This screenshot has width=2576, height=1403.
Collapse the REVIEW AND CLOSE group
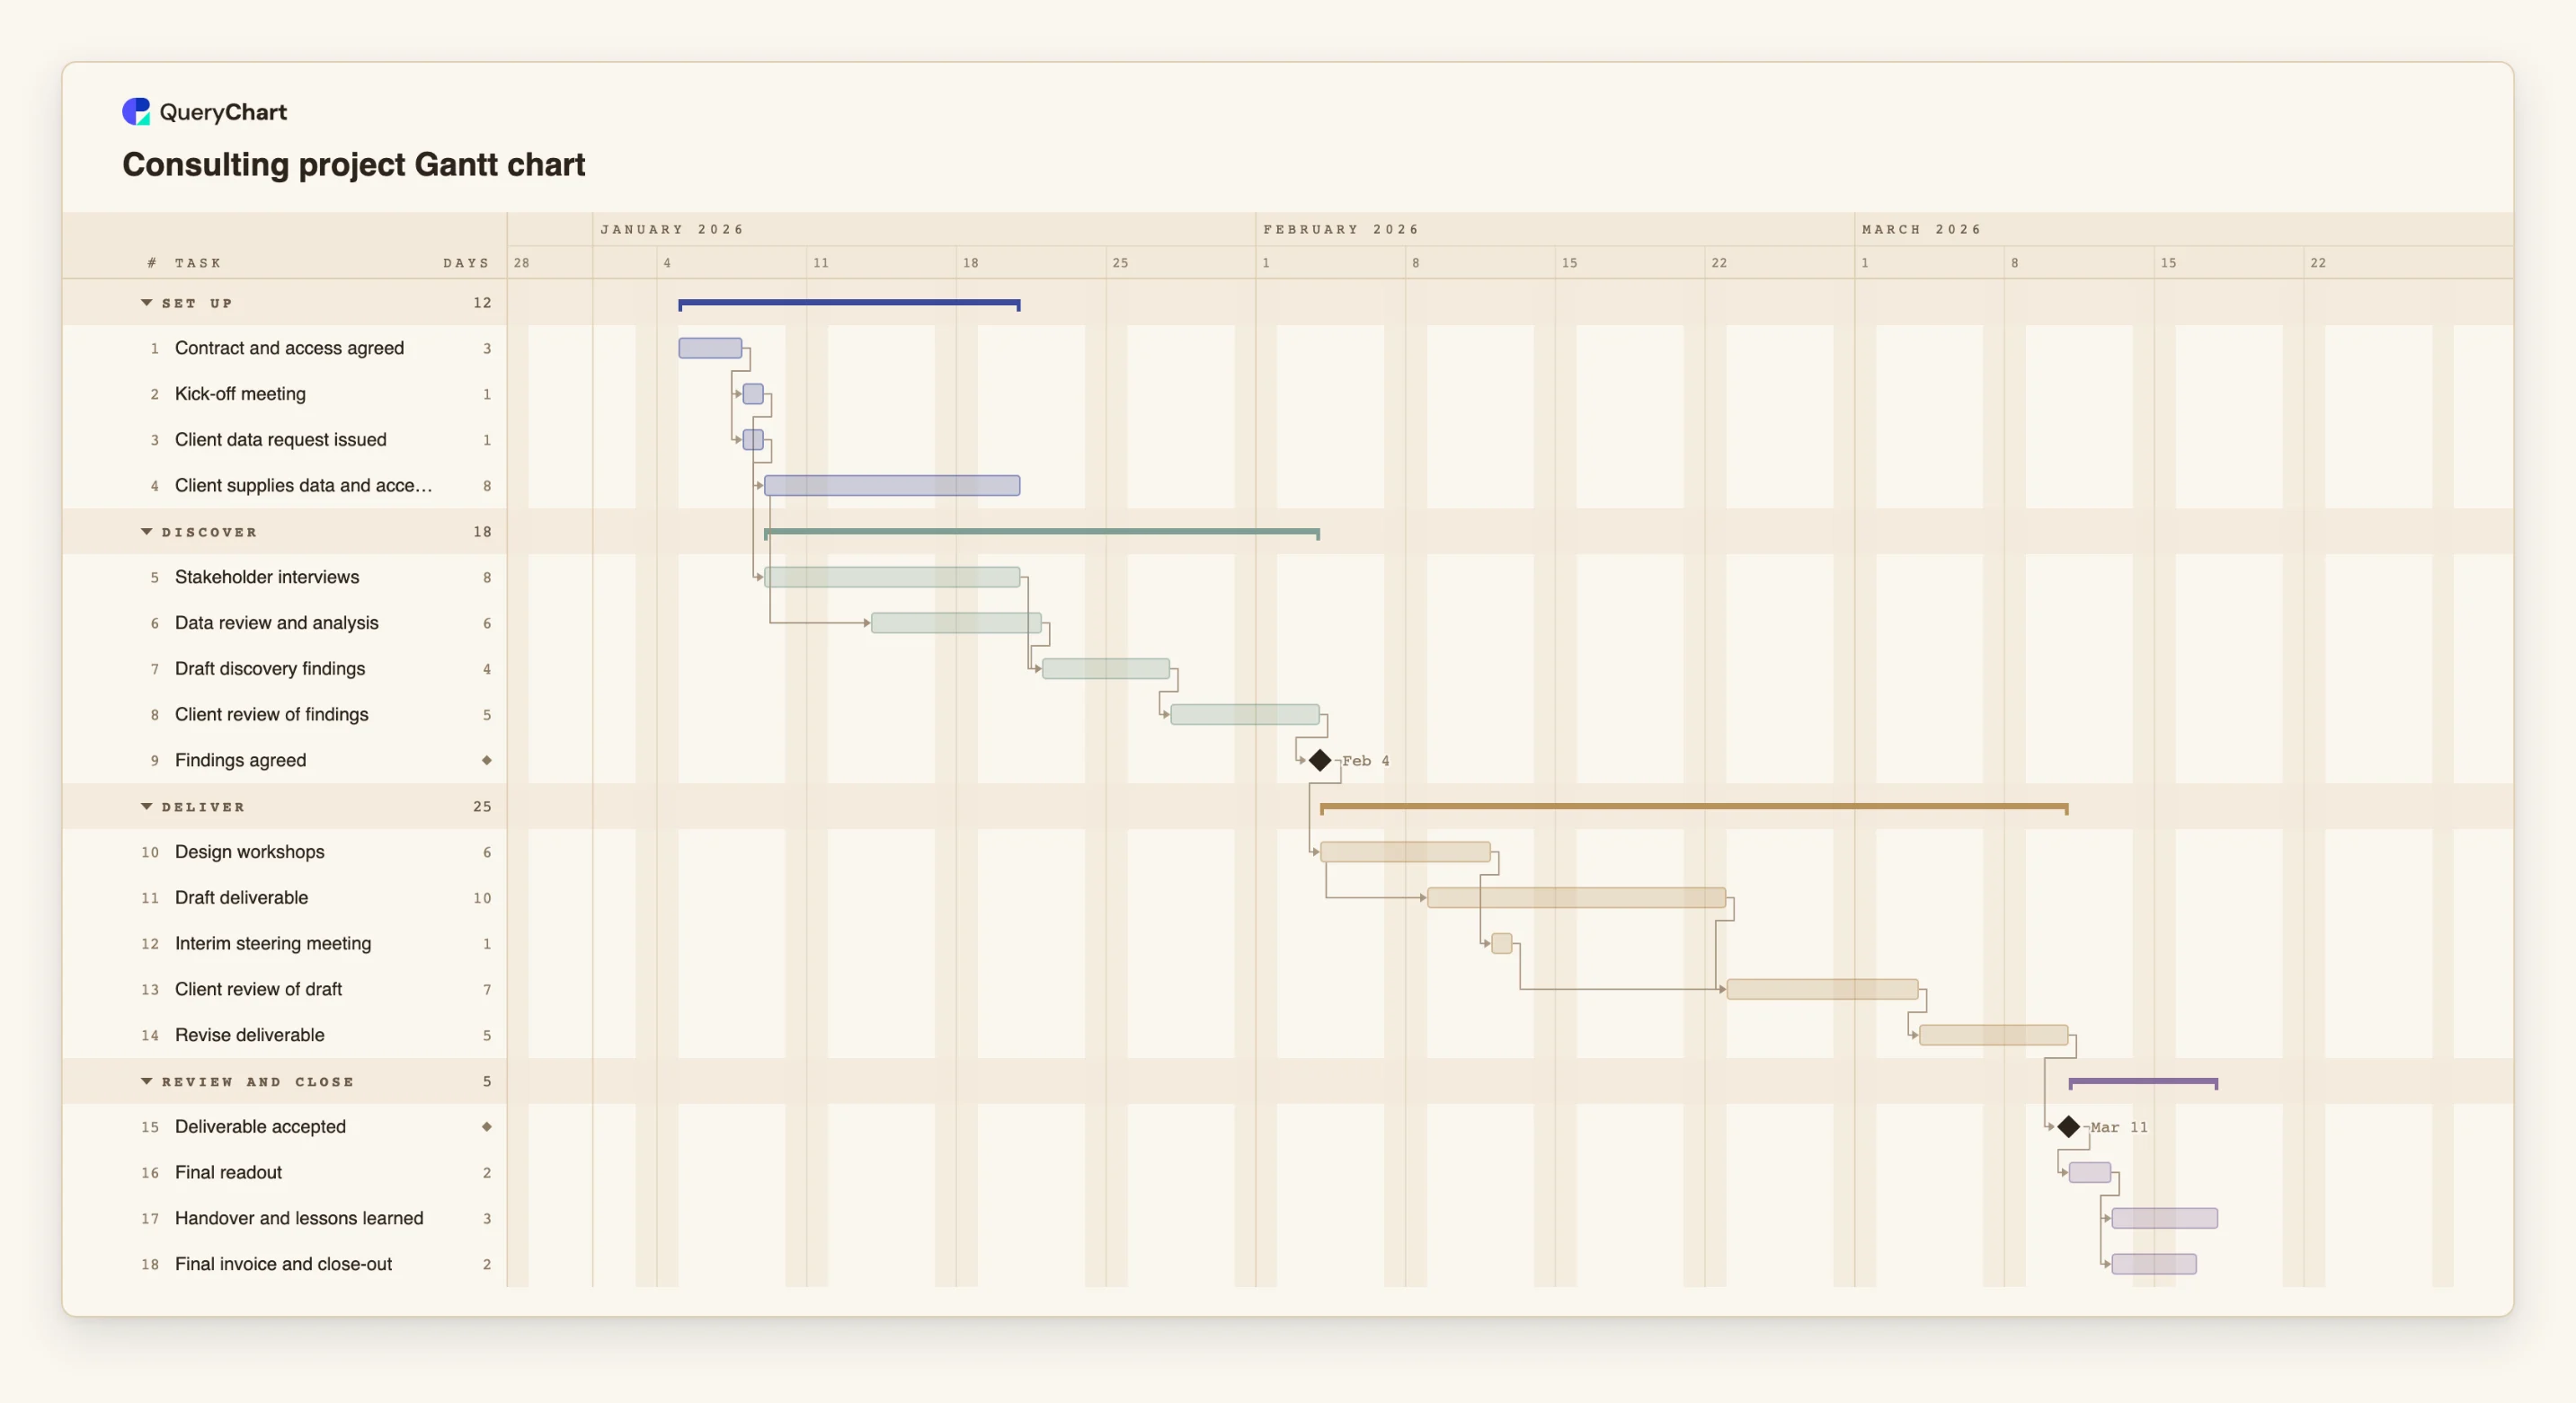147,1081
